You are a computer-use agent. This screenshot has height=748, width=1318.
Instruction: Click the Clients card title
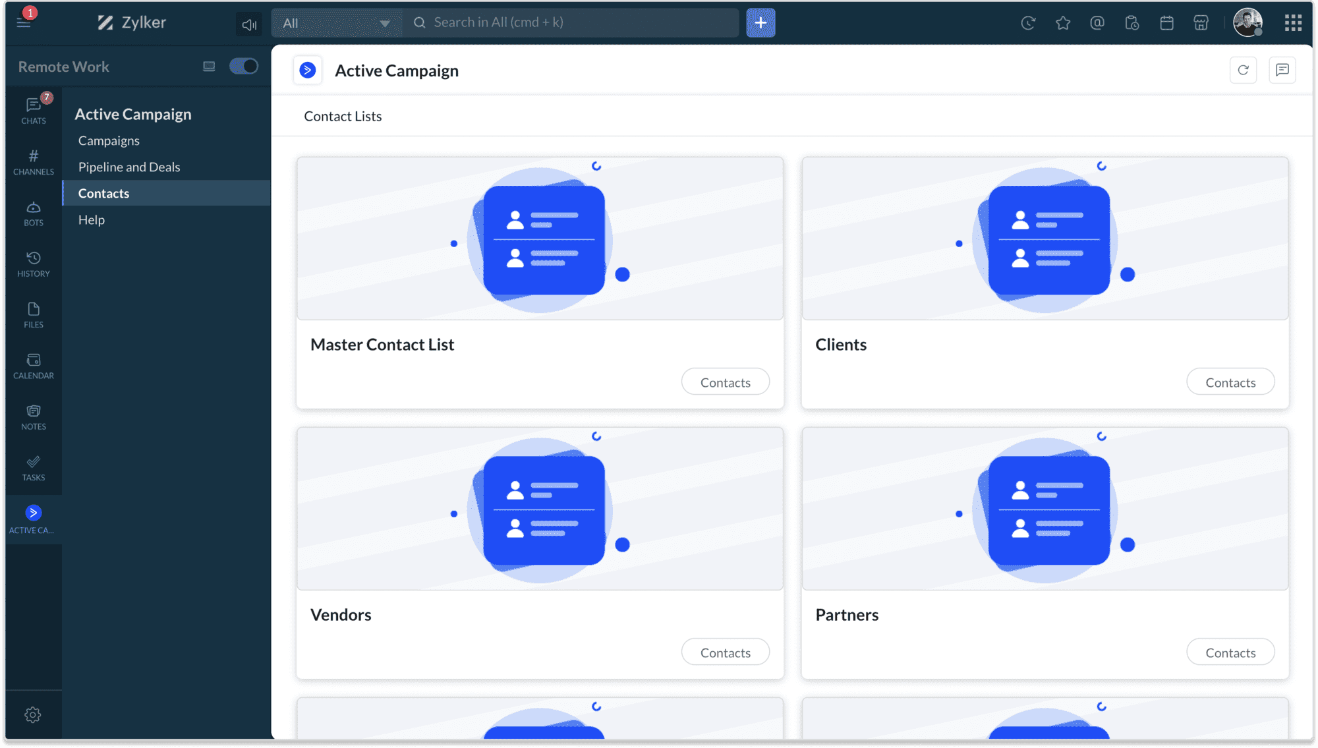[x=841, y=345]
